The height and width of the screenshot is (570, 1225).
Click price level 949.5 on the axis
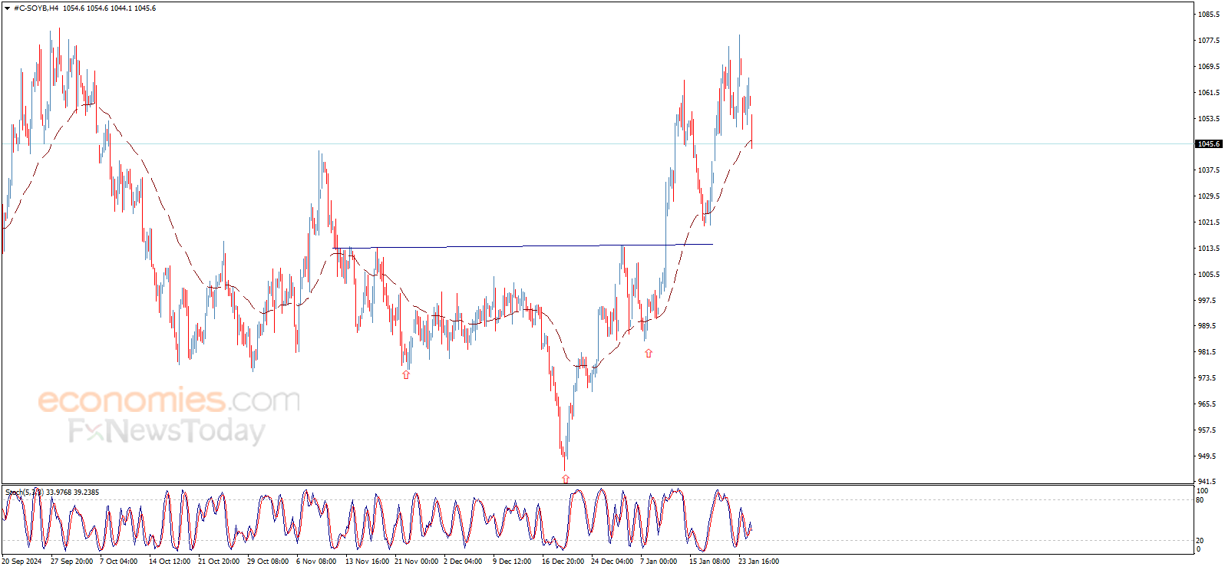(x=1207, y=456)
